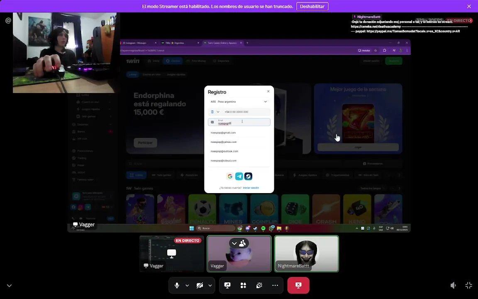Collapse call panel chevron at bottom left

[x=10, y=286]
